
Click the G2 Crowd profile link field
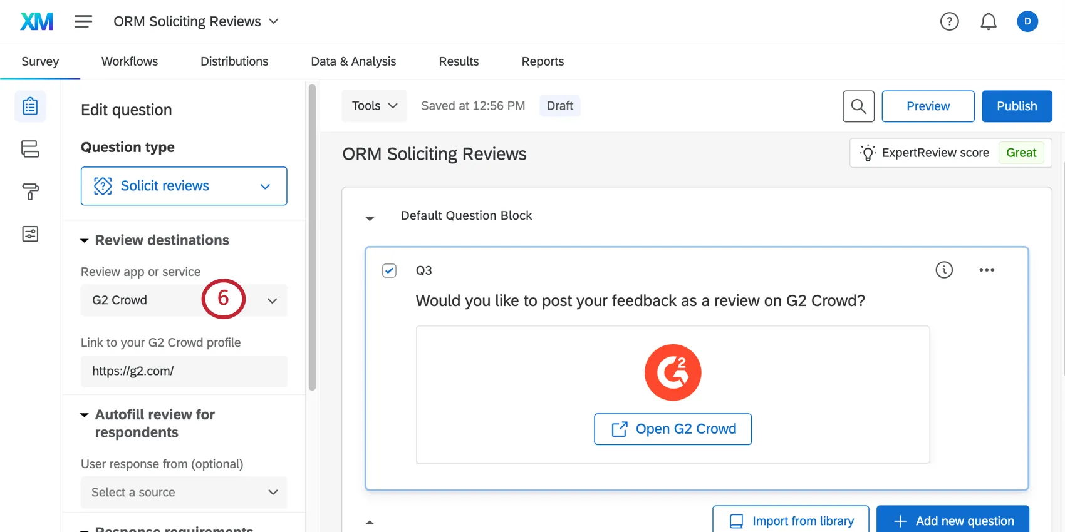pos(184,371)
